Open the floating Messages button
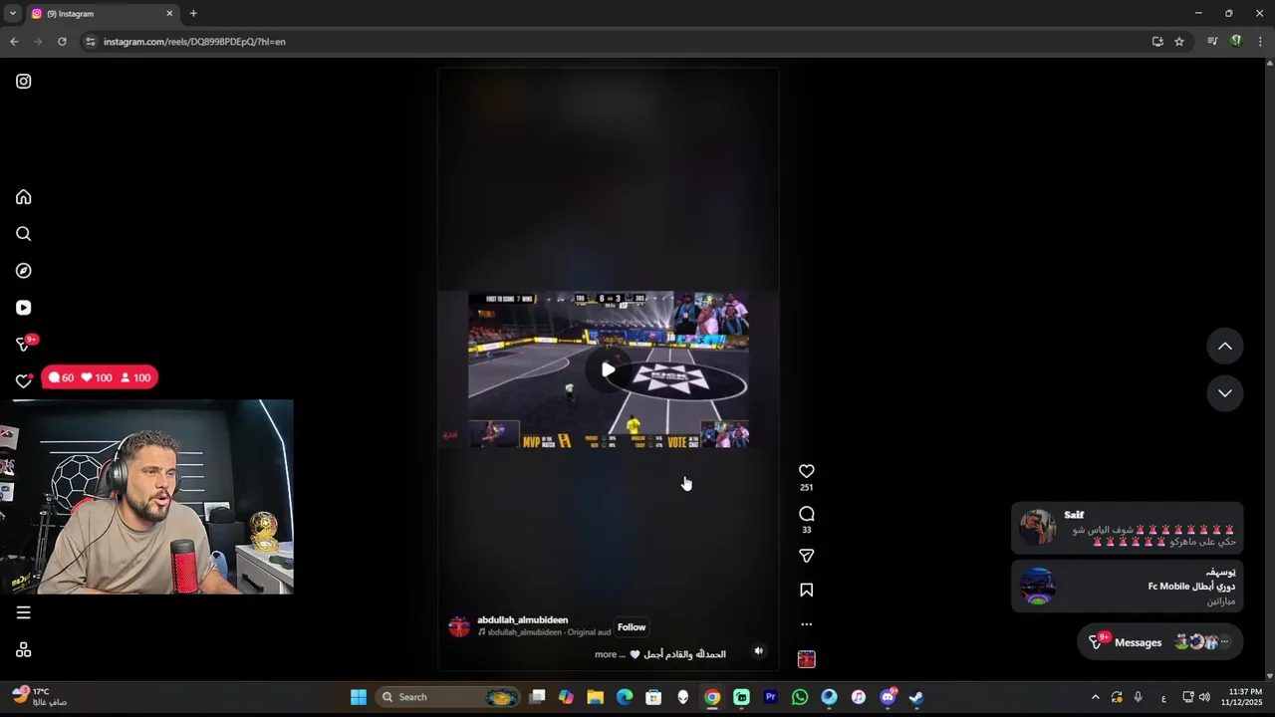This screenshot has width=1275, height=717. 1159,642
